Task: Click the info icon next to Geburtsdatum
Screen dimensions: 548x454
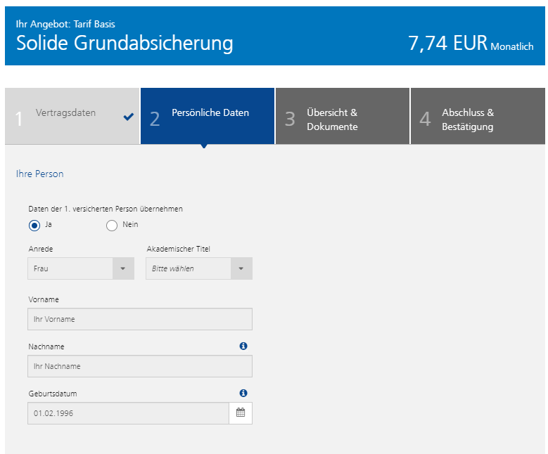Action: pos(243,393)
